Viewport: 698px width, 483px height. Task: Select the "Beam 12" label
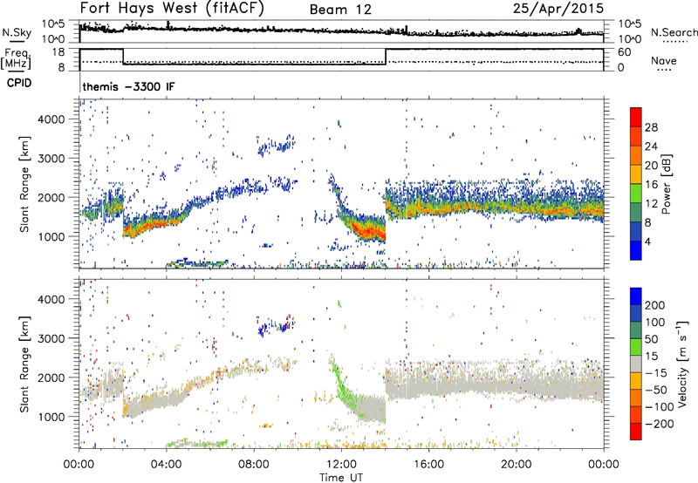340,10
